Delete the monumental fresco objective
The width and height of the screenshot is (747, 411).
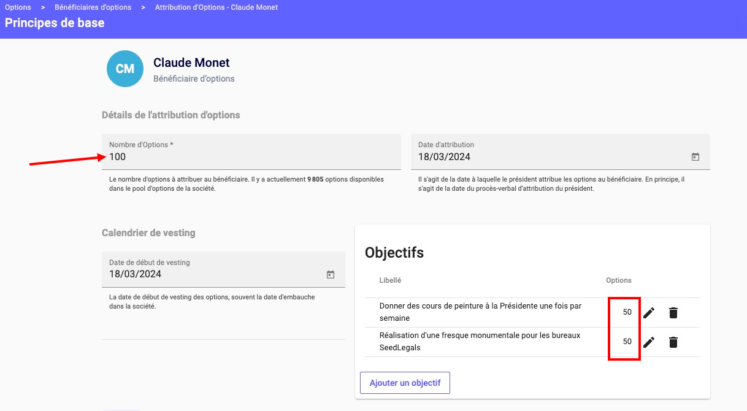point(673,342)
